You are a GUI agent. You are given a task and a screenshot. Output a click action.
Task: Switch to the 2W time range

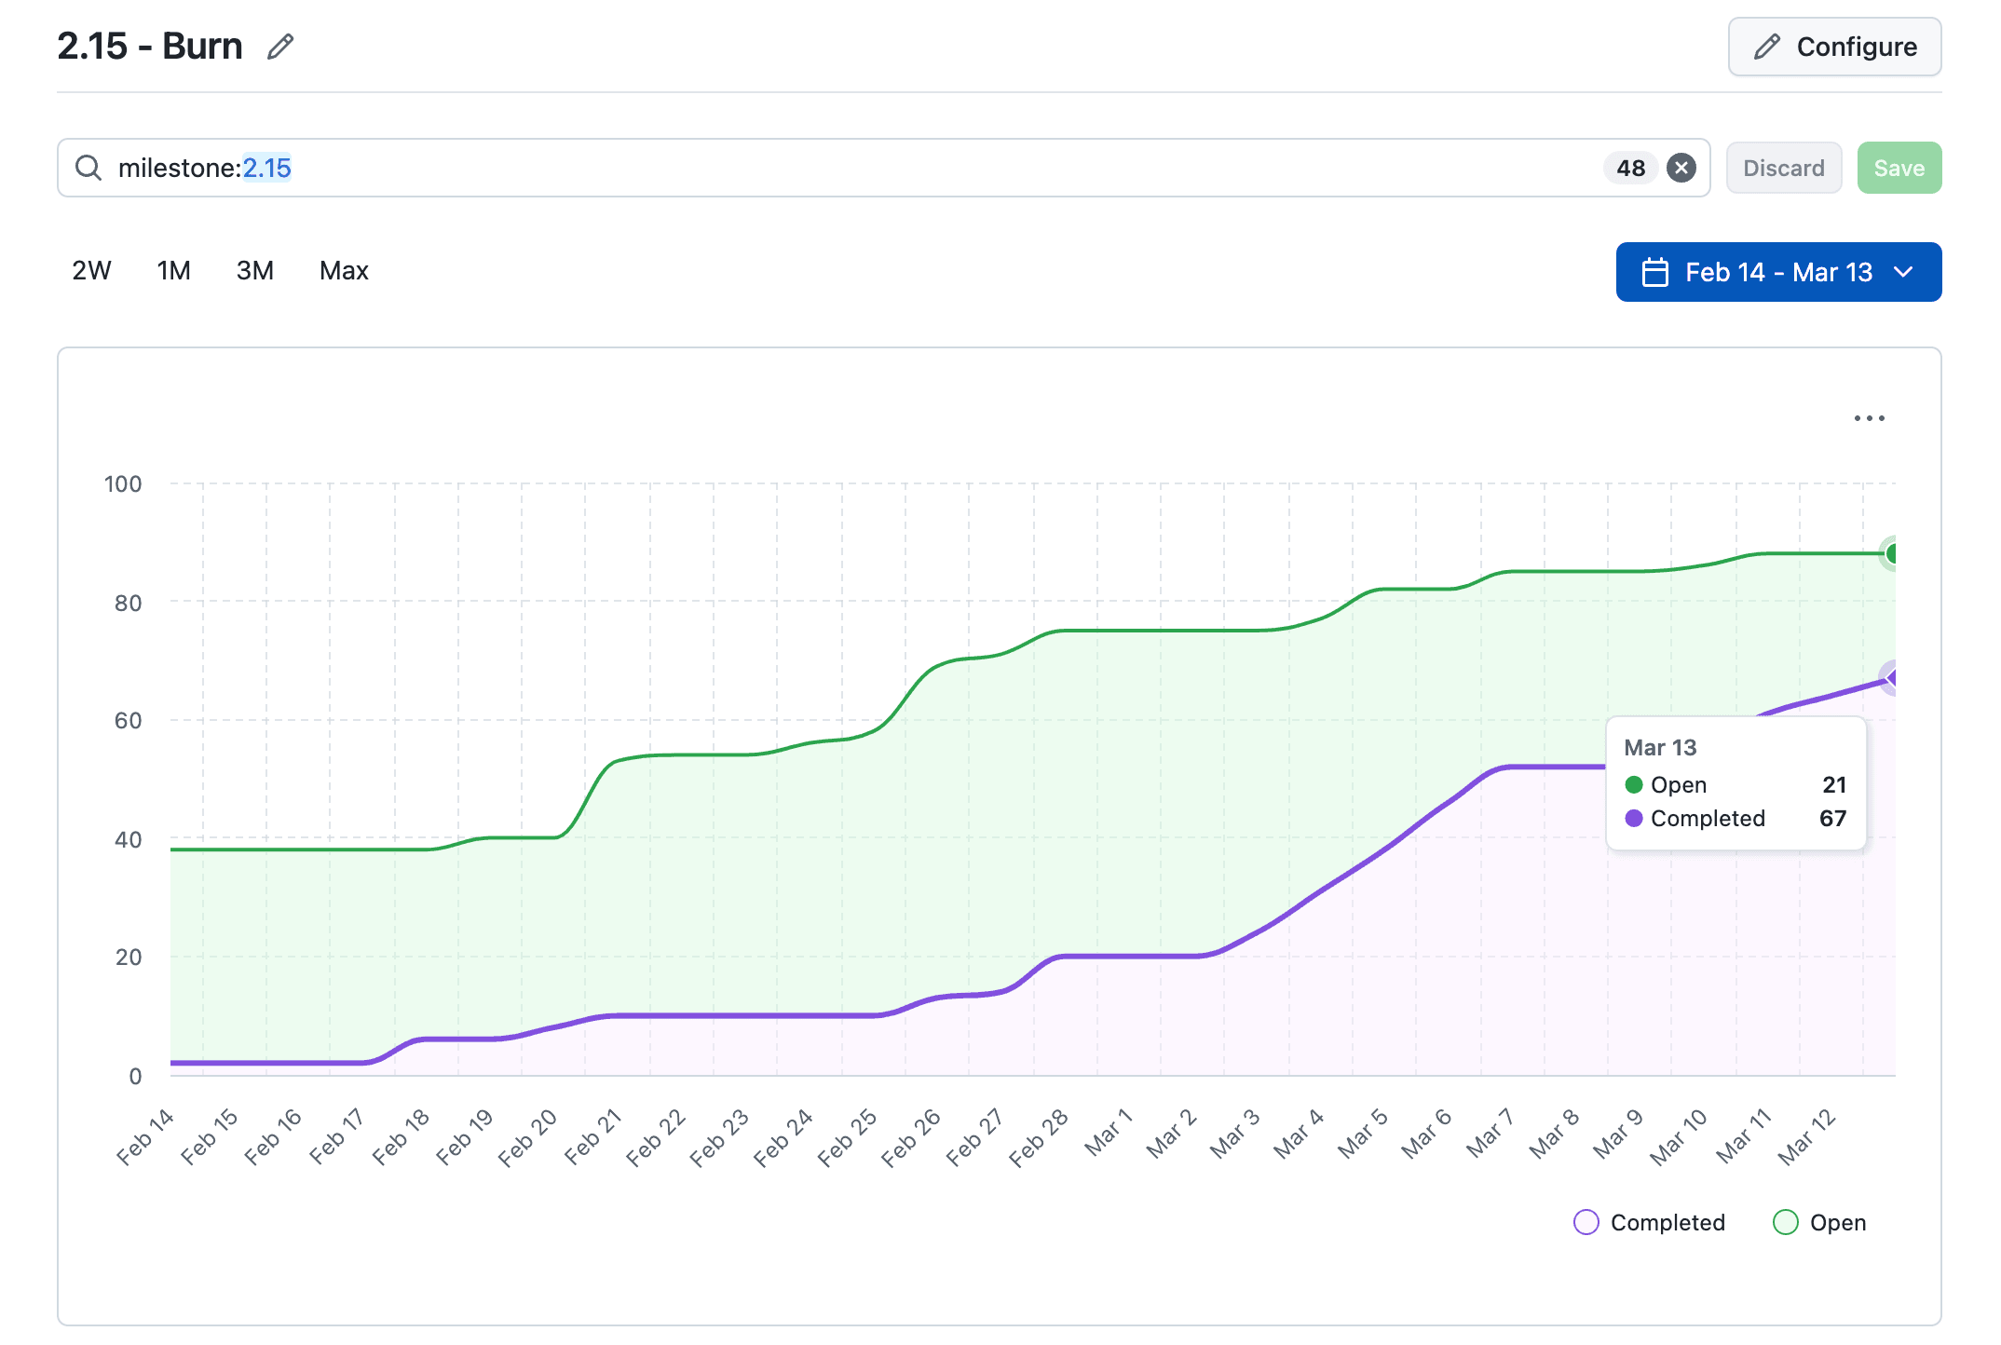click(x=91, y=270)
